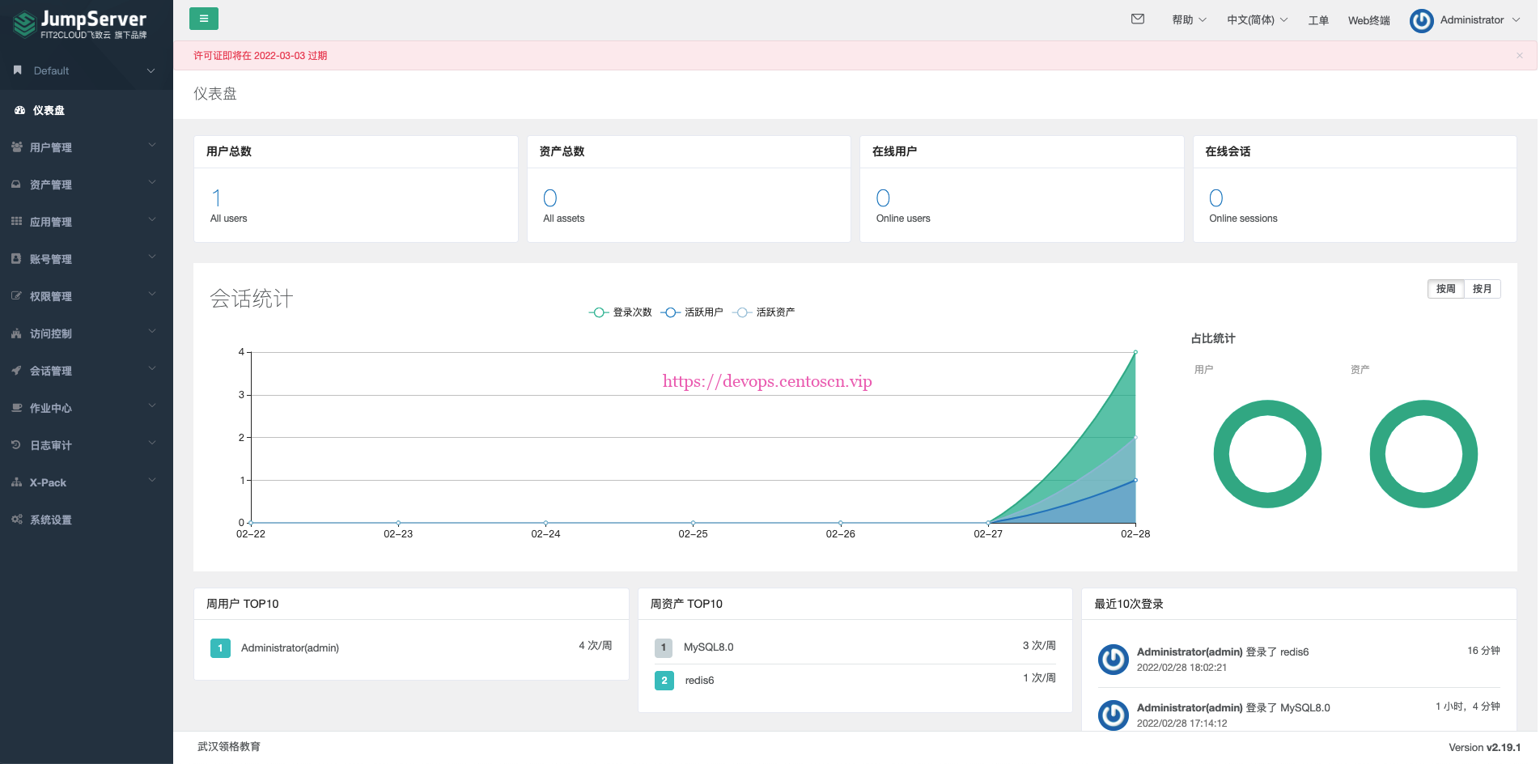The width and height of the screenshot is (1540, 764).
Task: Open 日志审计 from the sidebar
Action: (x=50, y=444)
